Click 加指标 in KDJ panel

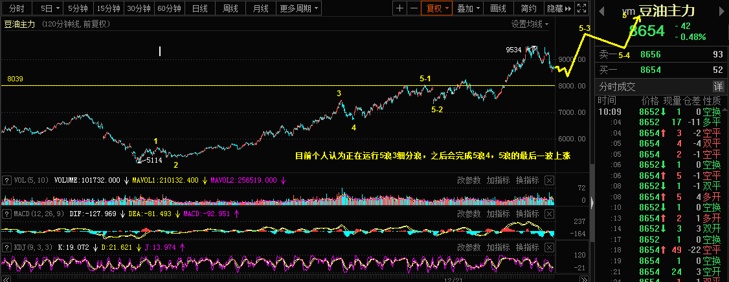[498, 247]
